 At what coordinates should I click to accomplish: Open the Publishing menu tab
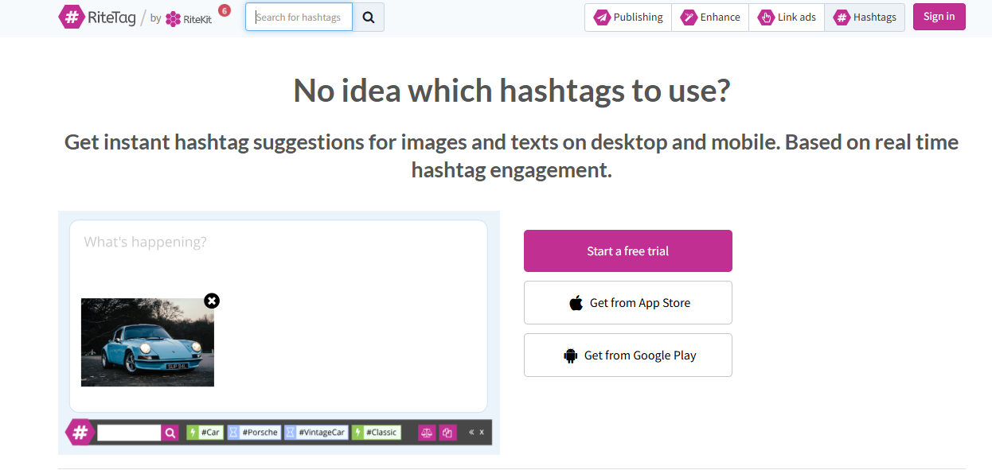click(x=628, y=17)
